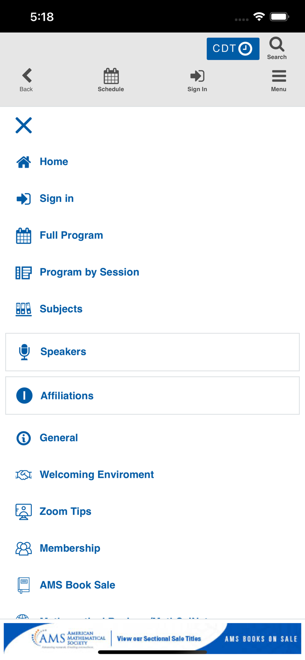Collapse the hamburger Menu
Viewport: 305px width, 660px height.
click(x=279, y=77)
